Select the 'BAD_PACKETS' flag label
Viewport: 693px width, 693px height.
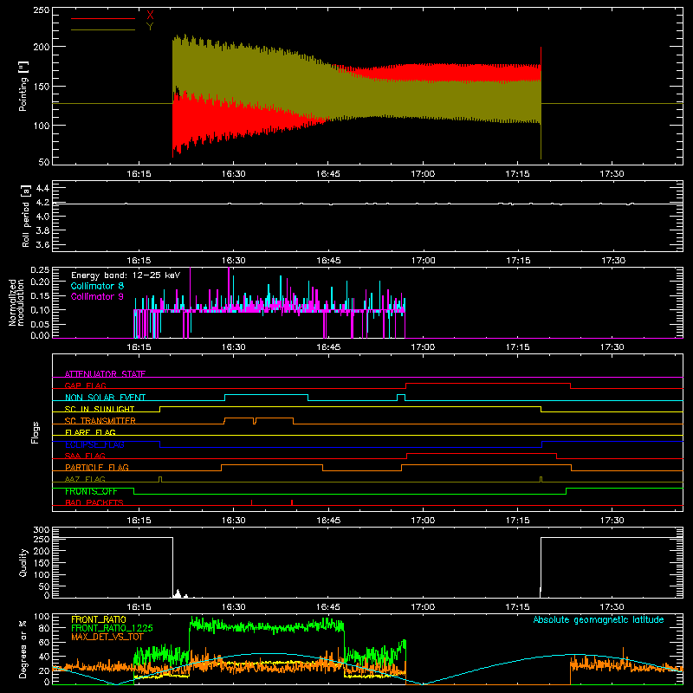point(94,502)
